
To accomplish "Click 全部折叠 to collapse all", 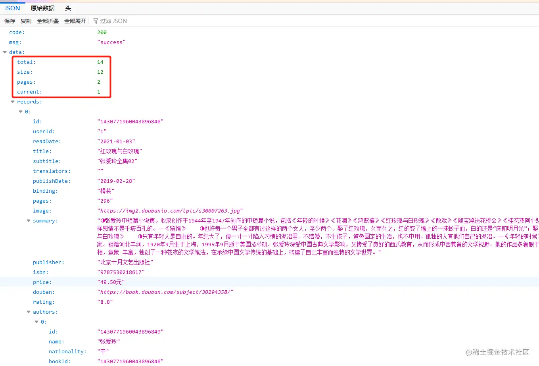I will [48, 21].
